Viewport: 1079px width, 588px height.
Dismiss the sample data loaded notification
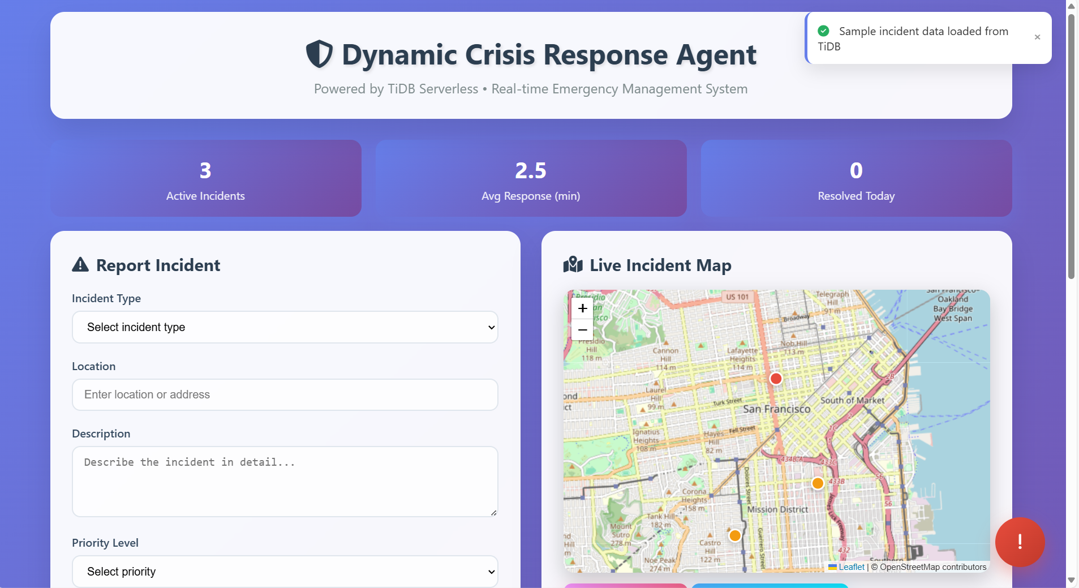click(1037, 37)
